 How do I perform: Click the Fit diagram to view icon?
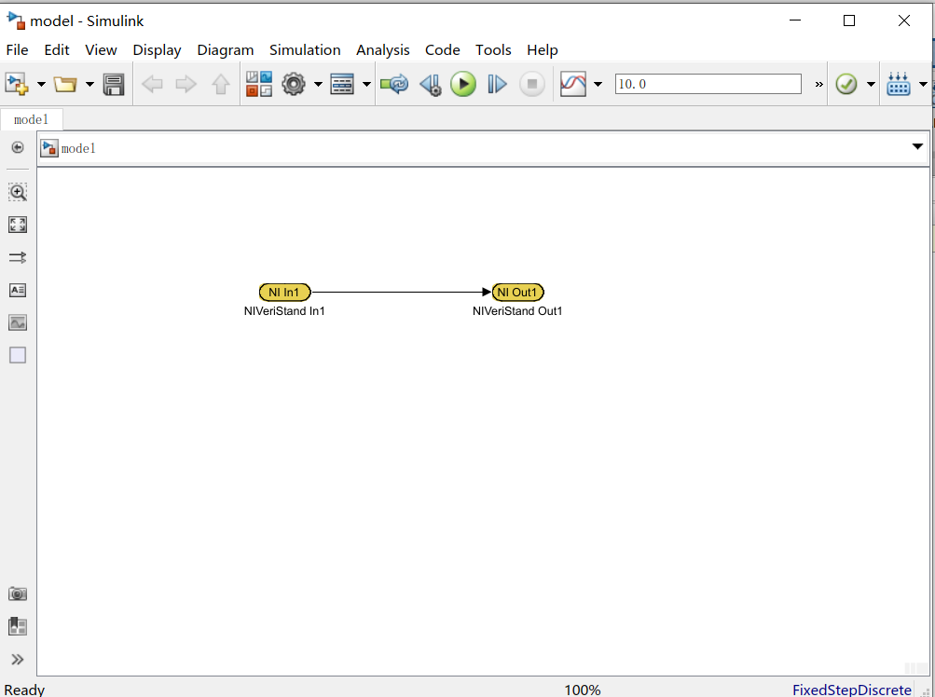click(17, 225)
